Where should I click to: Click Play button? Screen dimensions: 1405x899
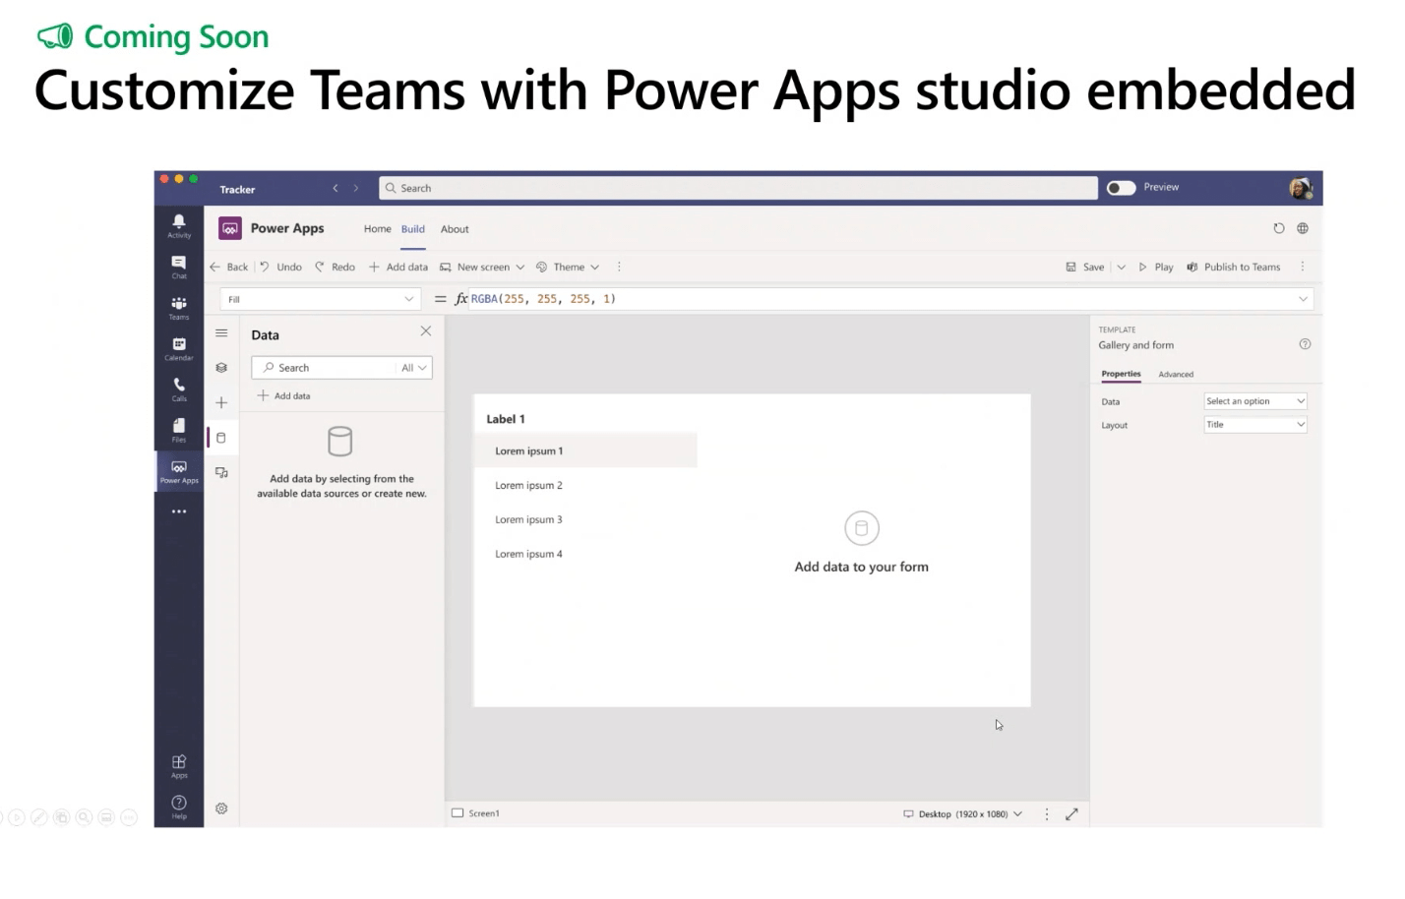[1156, 267]
